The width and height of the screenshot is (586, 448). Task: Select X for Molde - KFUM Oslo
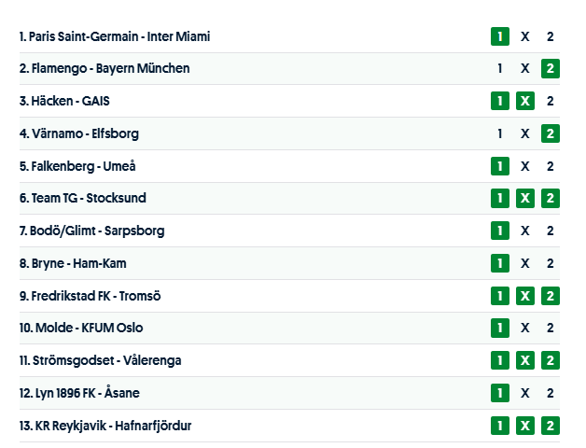tap(524, 328)
